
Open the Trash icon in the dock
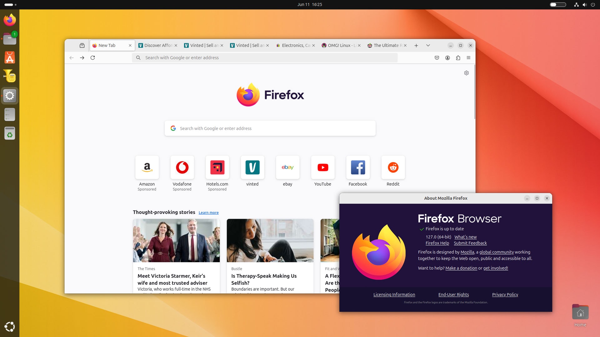(10, 133)
